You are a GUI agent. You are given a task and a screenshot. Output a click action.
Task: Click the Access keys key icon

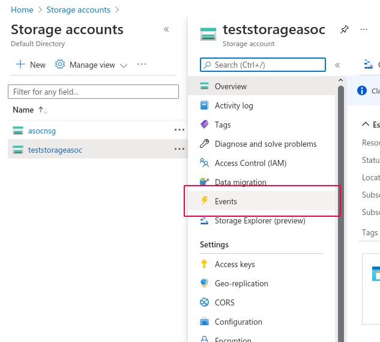point(204,264)
